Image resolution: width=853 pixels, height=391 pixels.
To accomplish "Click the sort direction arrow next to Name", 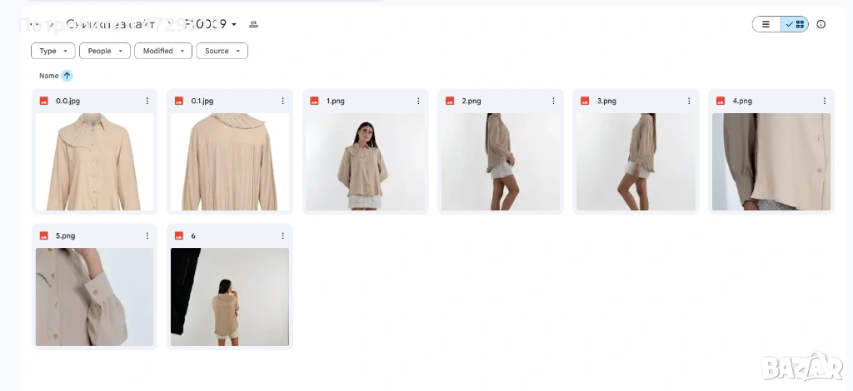I will (x=67, y=76).
